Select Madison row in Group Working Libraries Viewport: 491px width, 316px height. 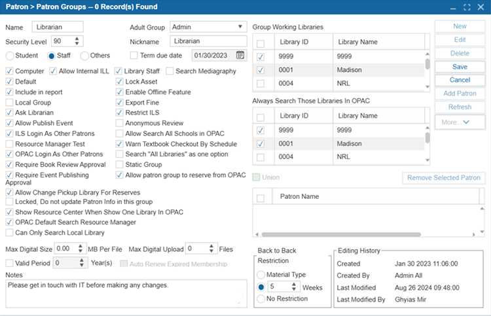338,70
